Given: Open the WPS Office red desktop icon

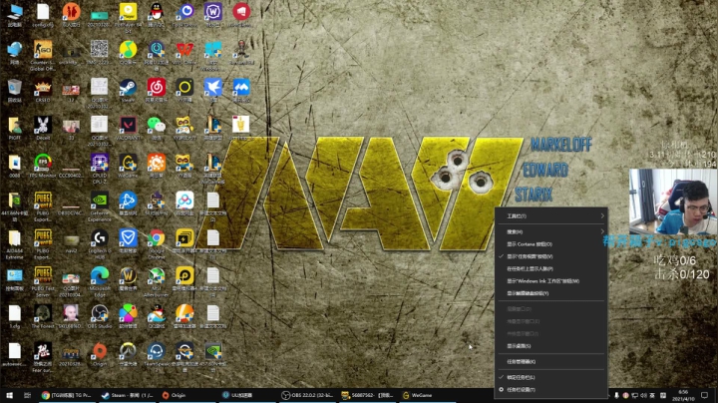Looking at the screenshot, I should [x=184, y=53].
